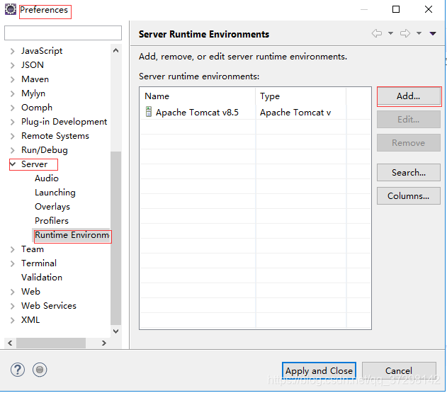The image size is (447, 393).
Task: Expand the Terminal tree node
Action: (x=12, y=263)
